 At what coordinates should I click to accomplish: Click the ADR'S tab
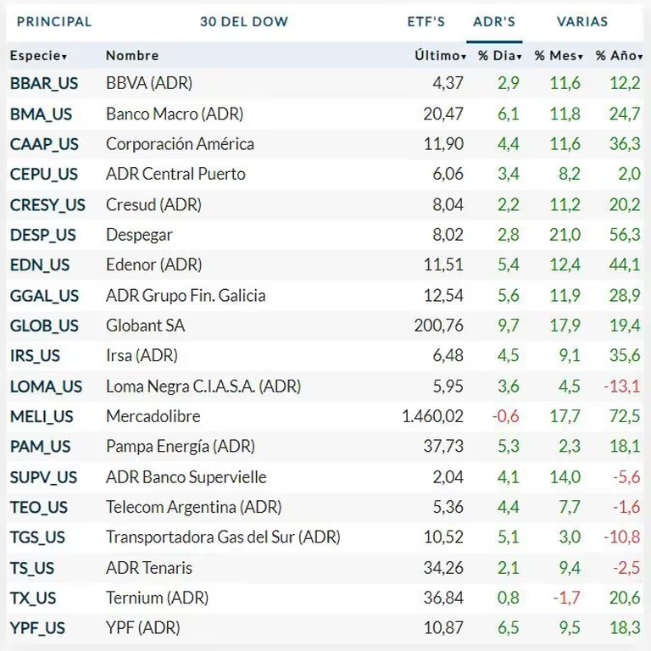pos(494,22)
